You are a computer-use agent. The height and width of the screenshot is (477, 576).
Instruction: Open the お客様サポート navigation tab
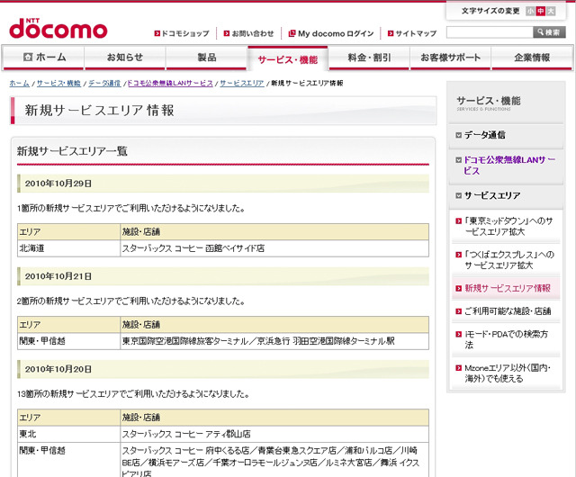pos(450,58)
